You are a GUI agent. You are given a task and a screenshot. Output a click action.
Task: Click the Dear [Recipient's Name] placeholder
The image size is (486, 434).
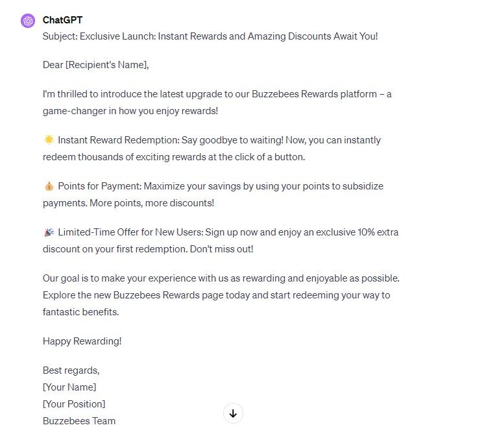tap(96, 65)
